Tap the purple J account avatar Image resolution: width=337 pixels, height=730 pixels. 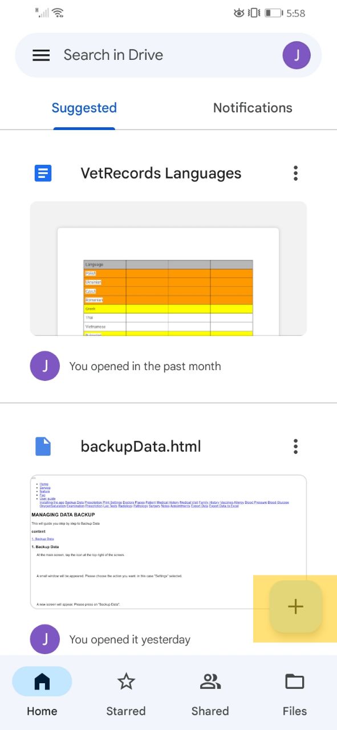click(x=297, y=55)
